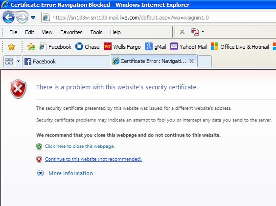Image resolution: width=276 pixels, height=206 pixels.
Task: Click the Back navigation arrow button
Action: [x=8, y=17]
